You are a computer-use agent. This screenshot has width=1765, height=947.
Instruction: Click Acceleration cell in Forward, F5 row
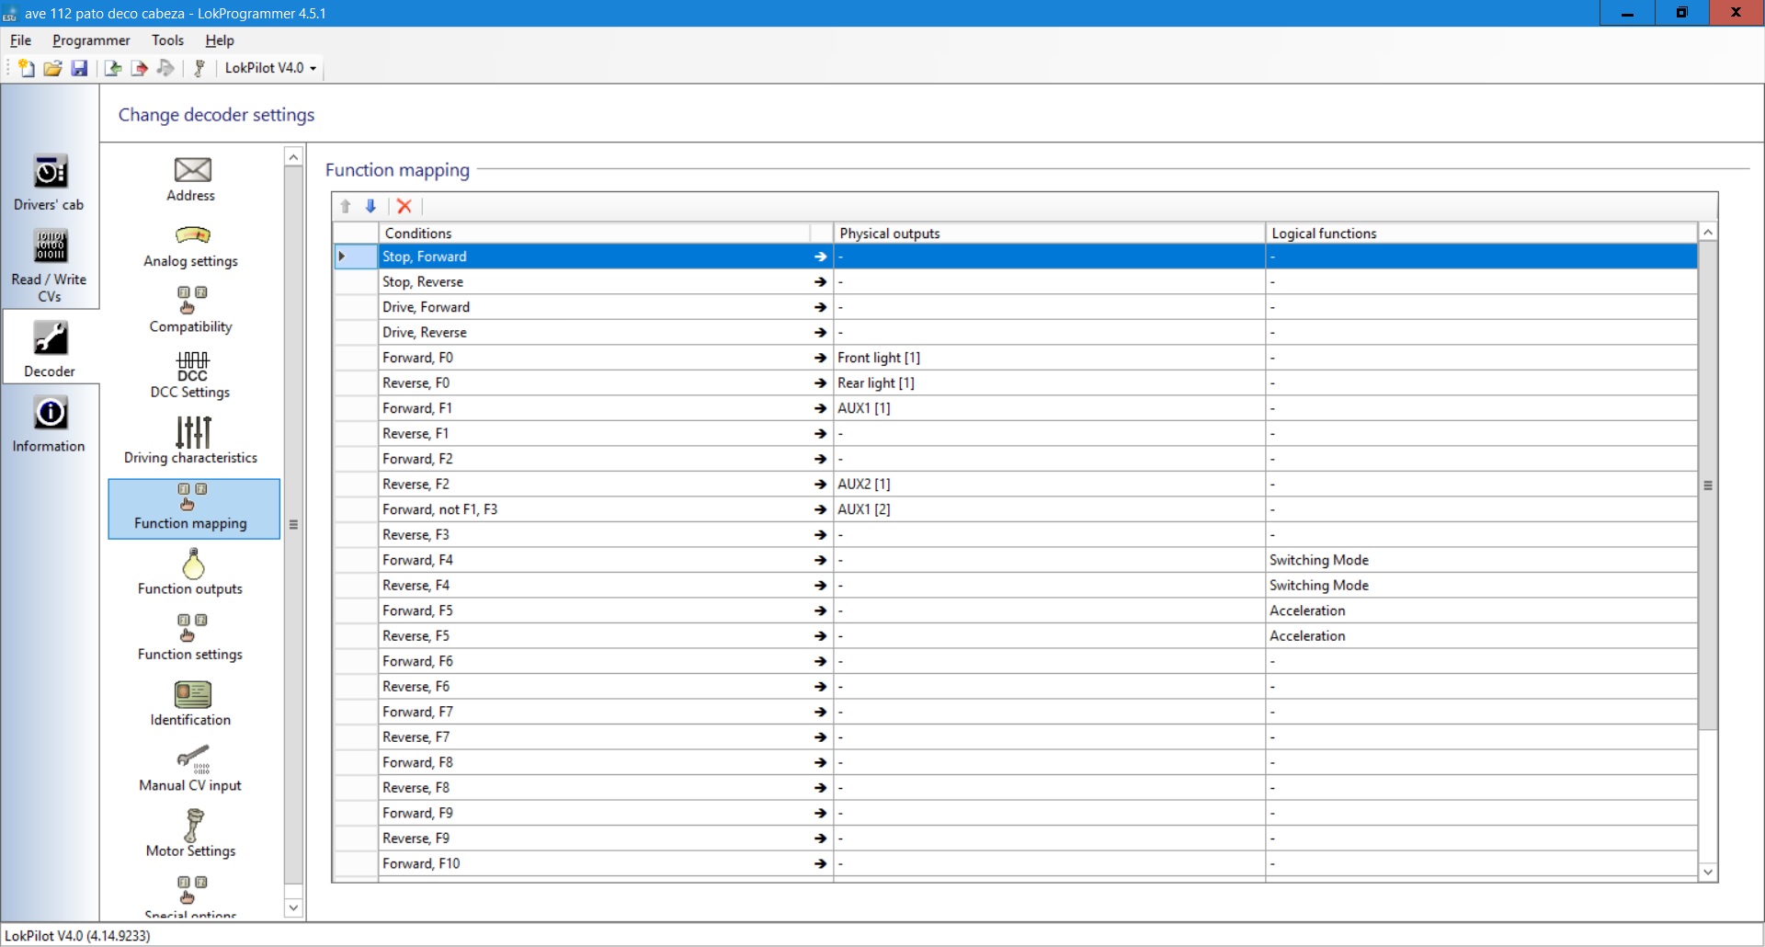[1481, 610]
